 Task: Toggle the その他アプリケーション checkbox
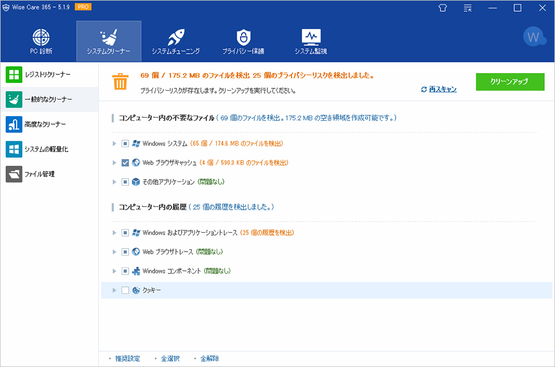click(x=125, y=181)
